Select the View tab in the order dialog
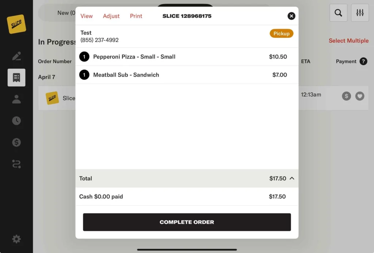The height and width of the screenshot is (253, 374). pyautogui.click(x=87, y=16)
